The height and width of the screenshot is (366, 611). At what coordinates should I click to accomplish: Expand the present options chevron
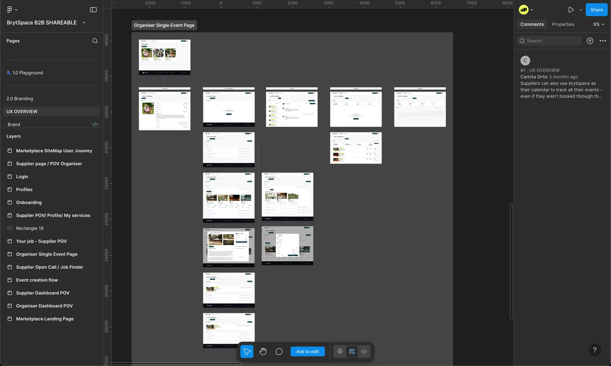(581, 10)
